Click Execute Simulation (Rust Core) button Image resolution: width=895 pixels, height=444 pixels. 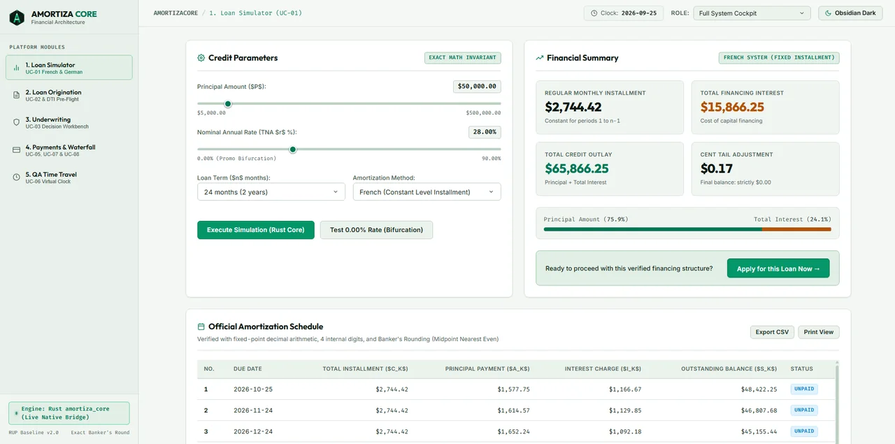point(256,230)
